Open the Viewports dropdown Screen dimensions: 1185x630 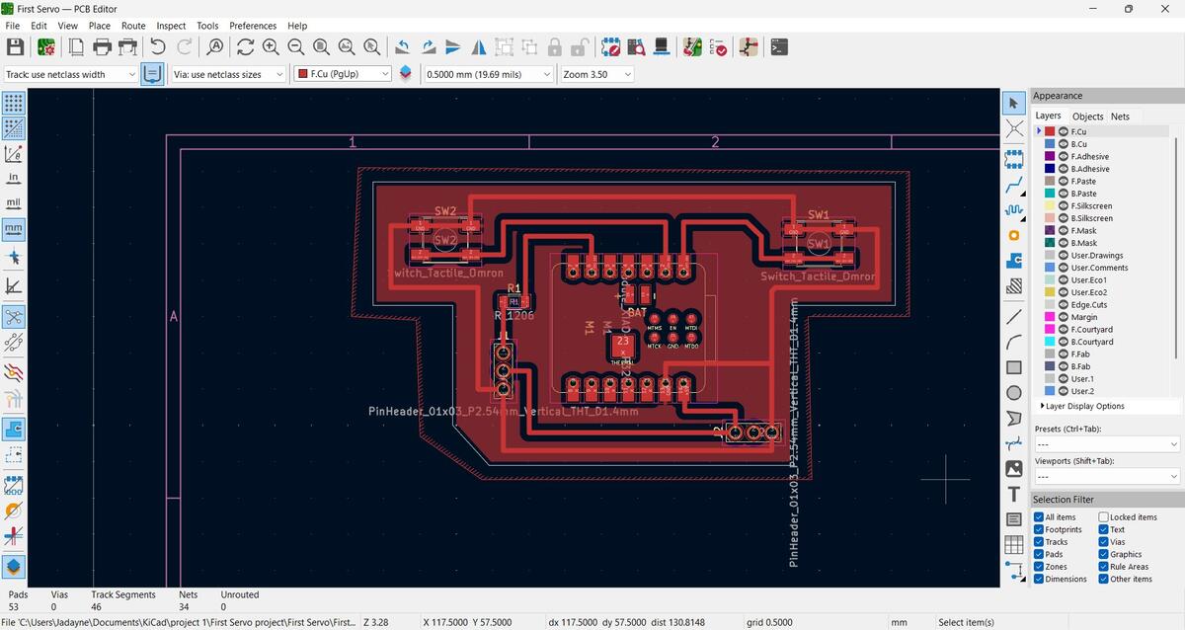1106,476
